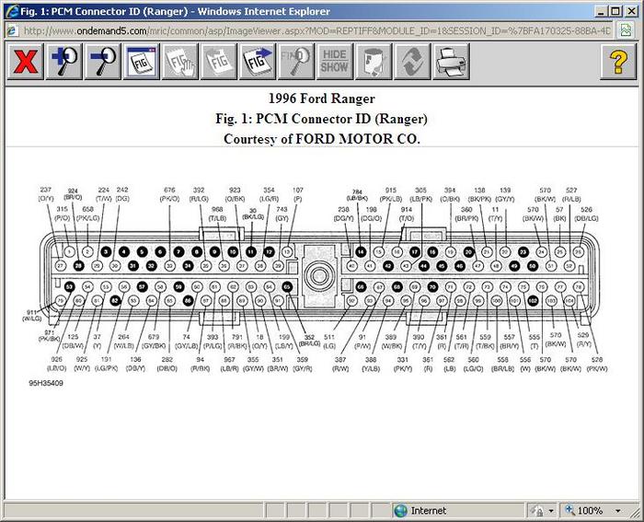Click the '511 (LG)' wire label
The image size is (644, 522).
coord(329,342)
